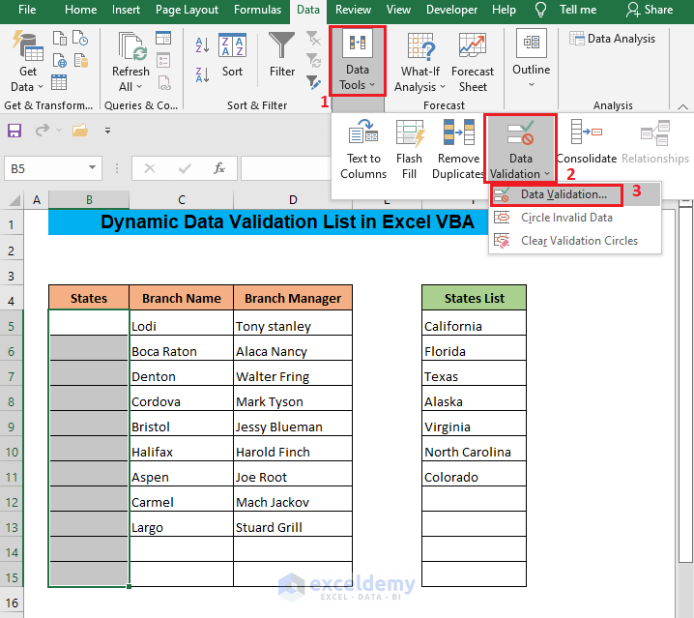The width and height of the screenshot is (694, 618).
Task: Click the Consolidate tool
Action: (x=587, y=142)
